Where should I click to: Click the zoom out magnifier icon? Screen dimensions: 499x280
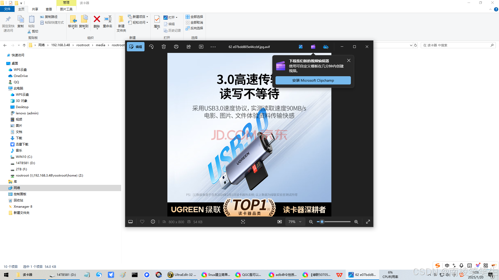pos(311,222)
